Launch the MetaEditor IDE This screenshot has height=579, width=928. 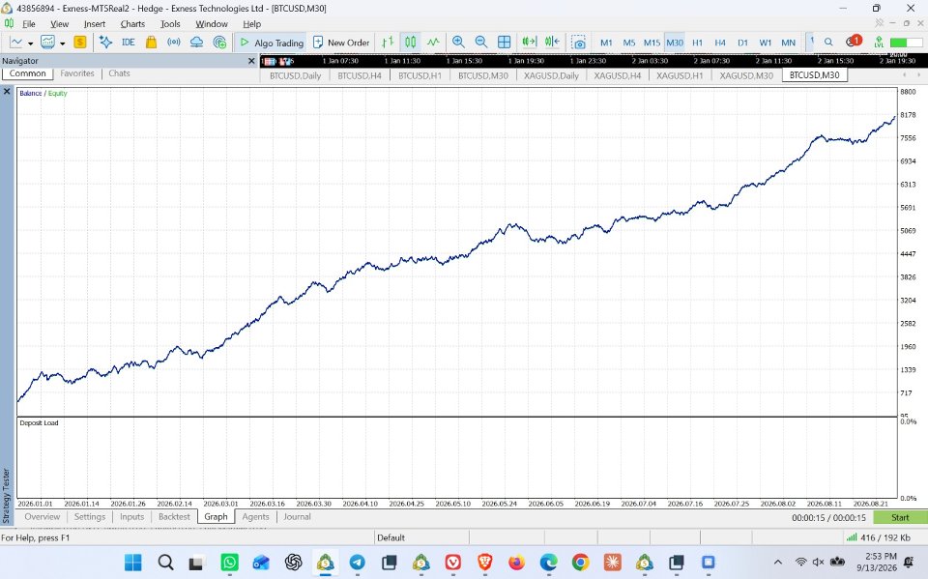128,42
